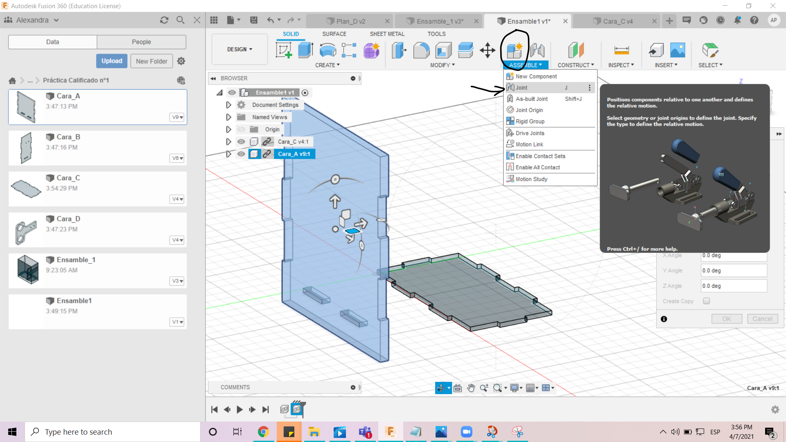Image resolution: width=786 pixels, height=442 pixels.
Task: Click the Select tool icon
Action: click(x=710, y=50)
